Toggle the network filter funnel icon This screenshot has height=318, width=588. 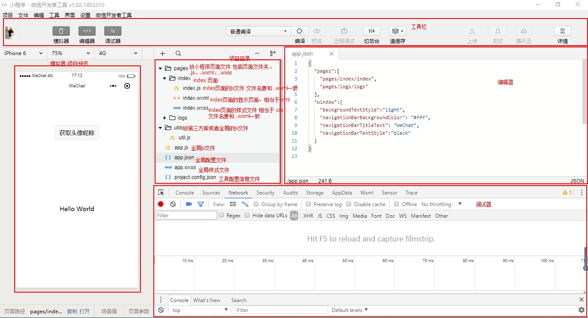click(200, 204)
